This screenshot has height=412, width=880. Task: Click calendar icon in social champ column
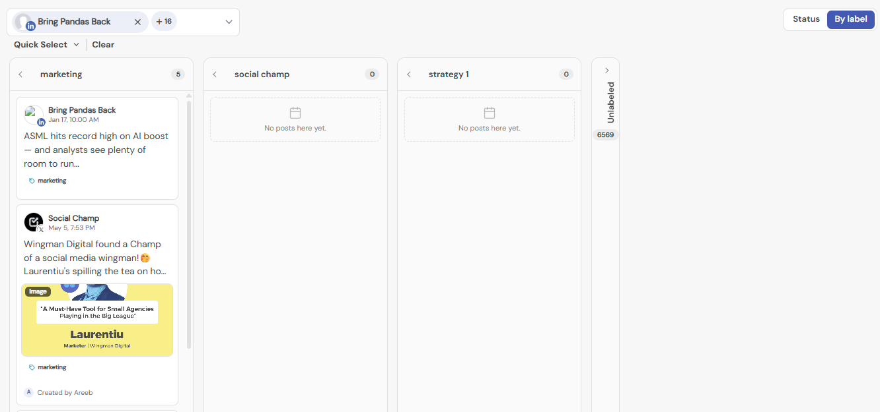295,113
